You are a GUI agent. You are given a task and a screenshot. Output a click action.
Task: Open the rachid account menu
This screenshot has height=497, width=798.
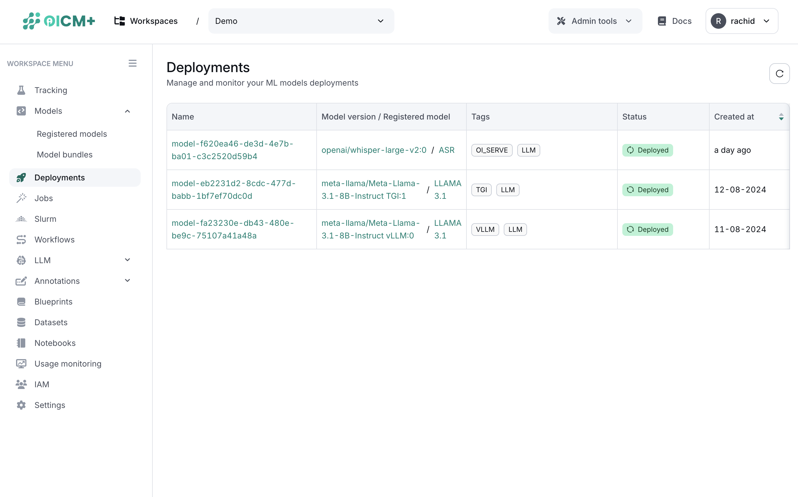[741, 21]
